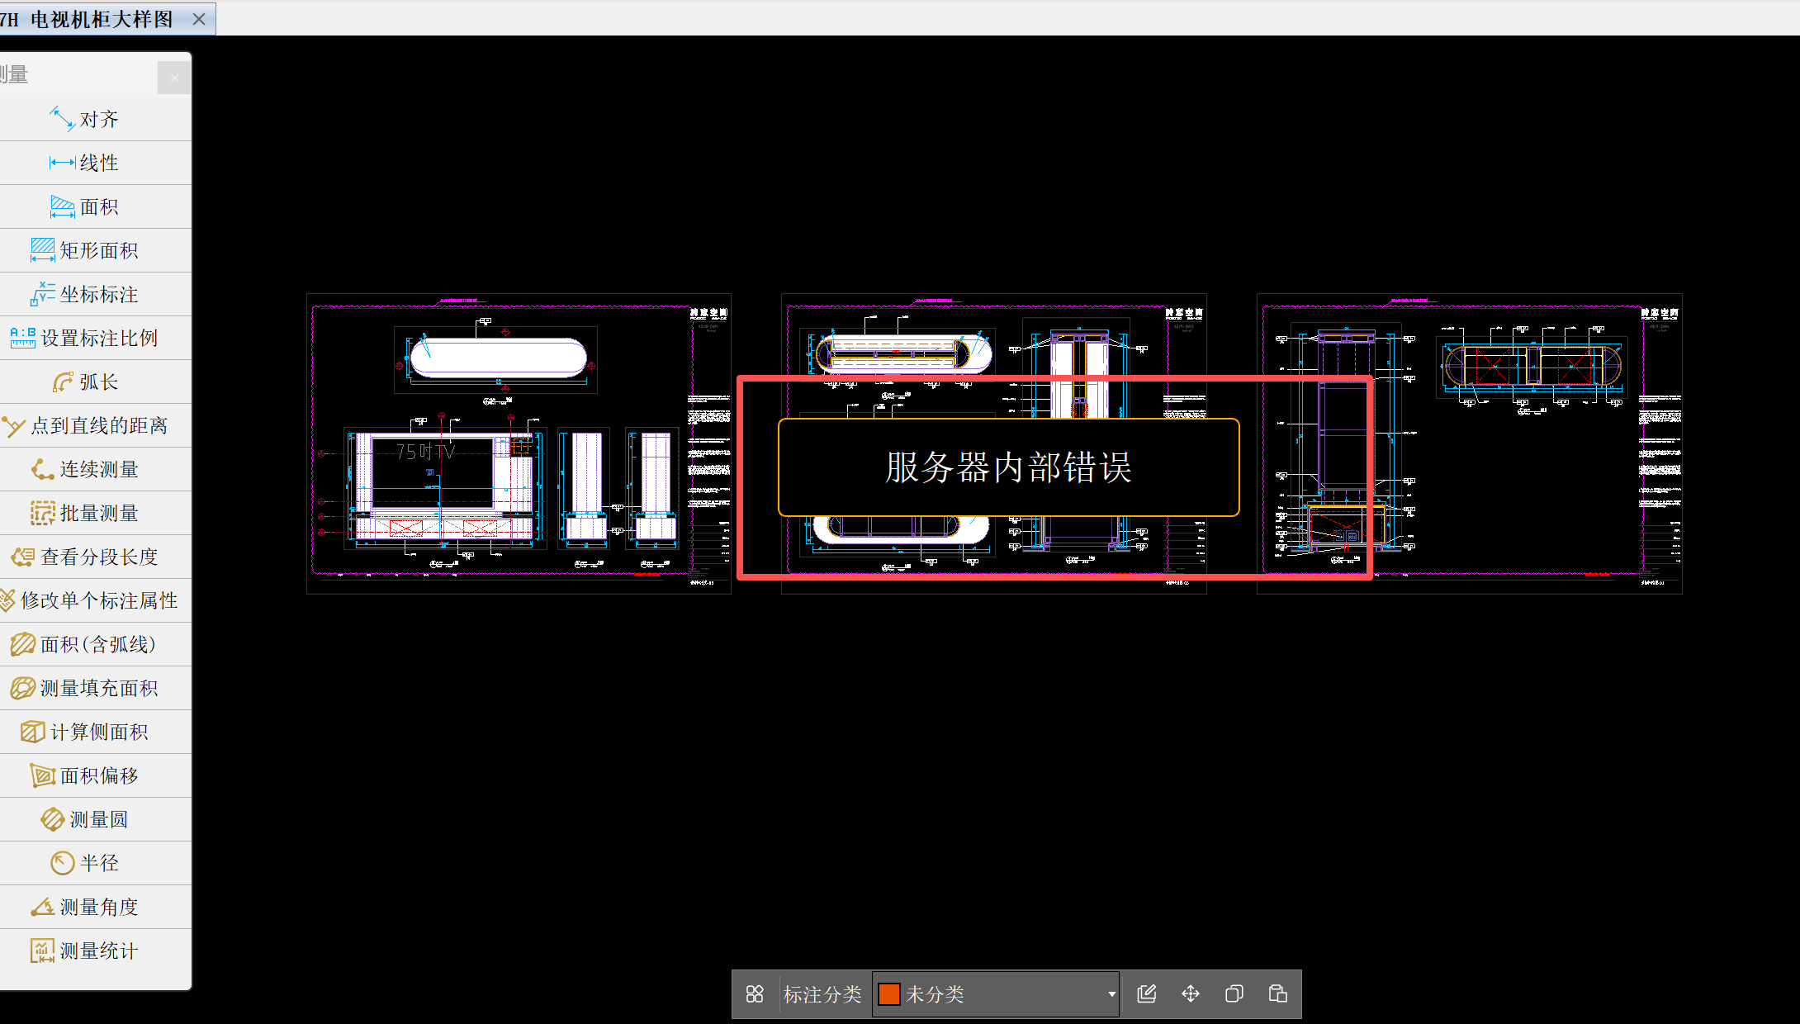Close the 测量 panel
Image resolution: width=1800 pixels, height=1024 pixels.
pos(173,78)
